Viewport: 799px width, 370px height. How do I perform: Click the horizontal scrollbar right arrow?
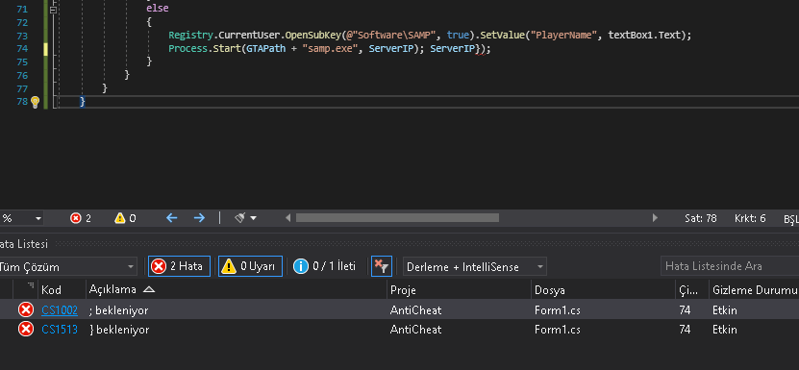pos(655,218)
